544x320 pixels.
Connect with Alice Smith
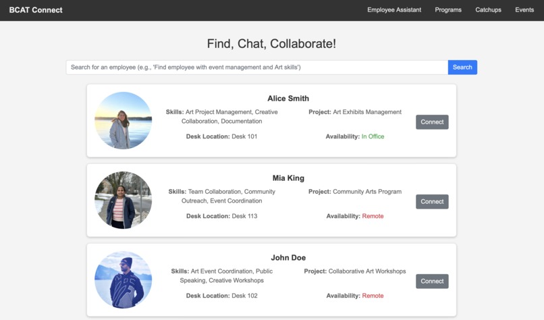(432, 122)
